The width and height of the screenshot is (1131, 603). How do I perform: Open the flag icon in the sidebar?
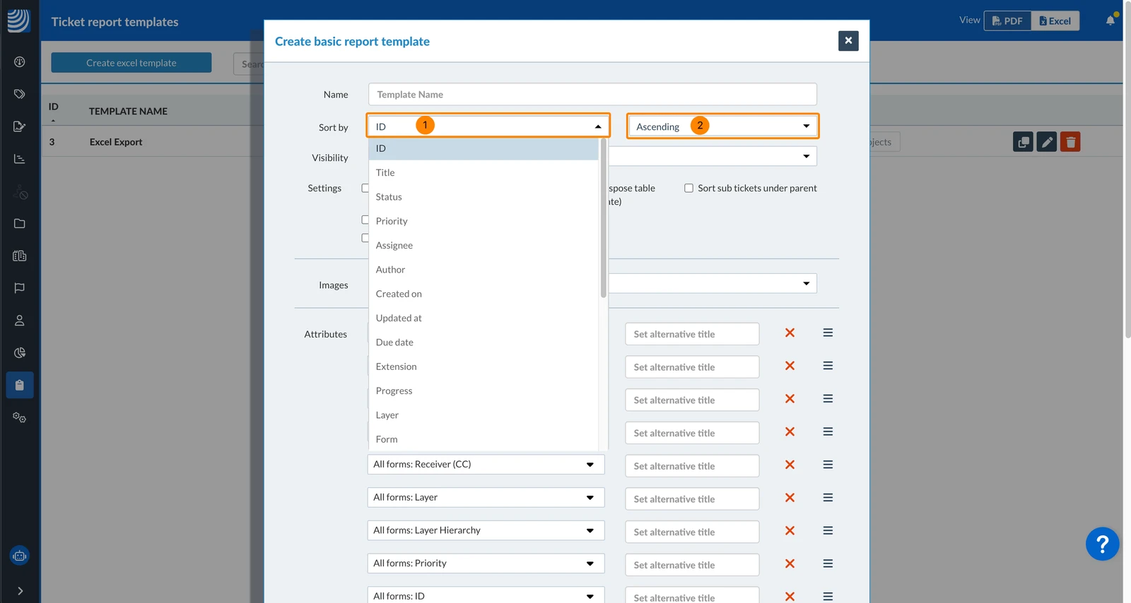pos(20,288)
